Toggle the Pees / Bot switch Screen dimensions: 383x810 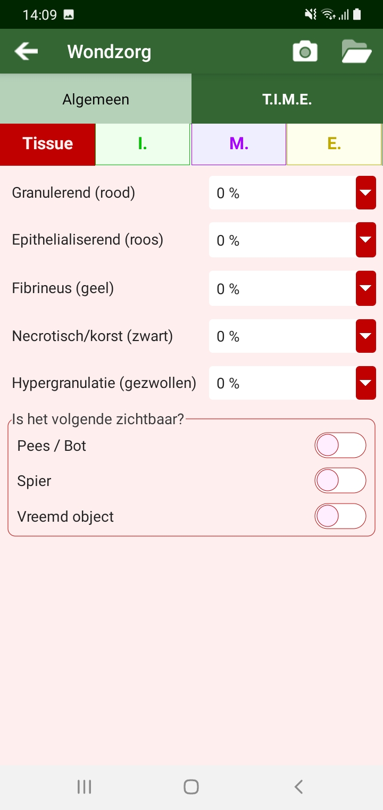pos(340,446)
